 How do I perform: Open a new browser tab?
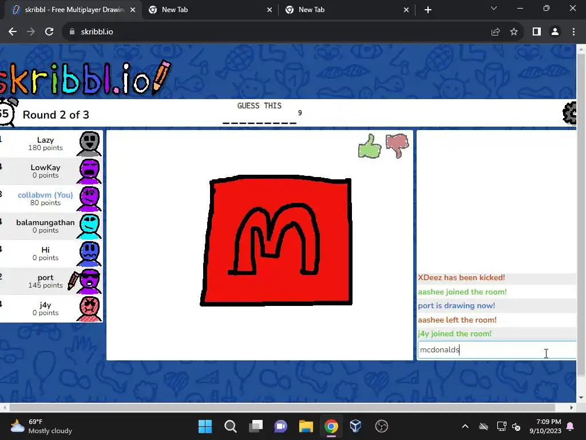click(x=428, y=10)
